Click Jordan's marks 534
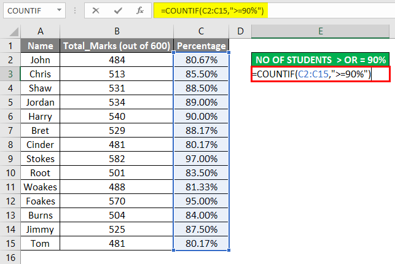 117,102
